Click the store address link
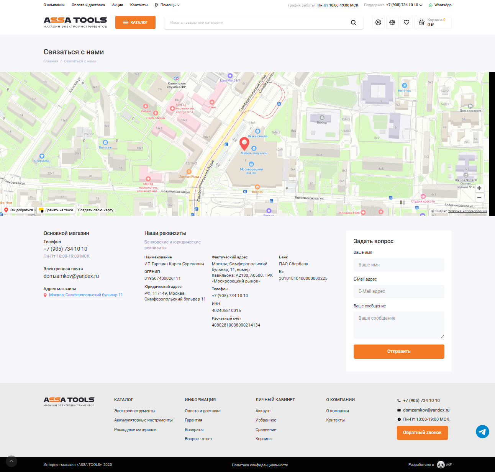495x472 pixels. [x=86, y=295]
